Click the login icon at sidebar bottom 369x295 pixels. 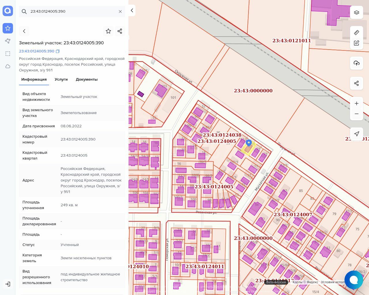click(8, 284)
